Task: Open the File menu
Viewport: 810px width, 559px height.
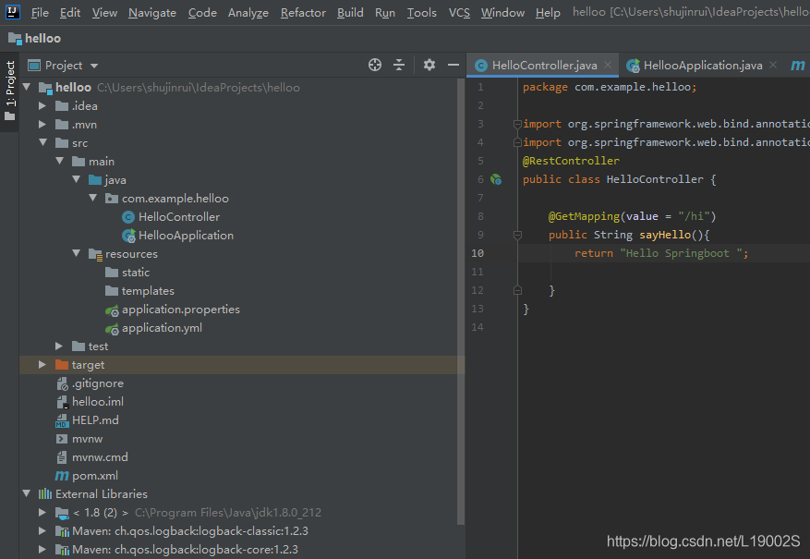Action: point(40,12)
